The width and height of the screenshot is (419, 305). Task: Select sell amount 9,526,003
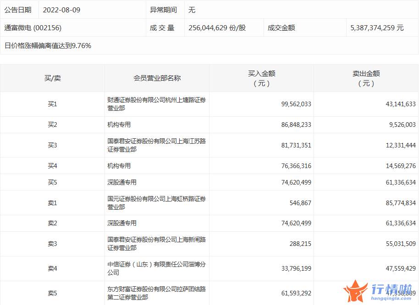pos(402,125)
